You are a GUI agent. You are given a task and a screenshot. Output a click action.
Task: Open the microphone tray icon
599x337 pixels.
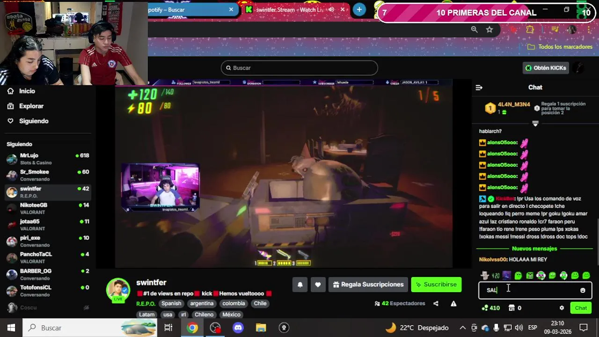click(496, 328)
